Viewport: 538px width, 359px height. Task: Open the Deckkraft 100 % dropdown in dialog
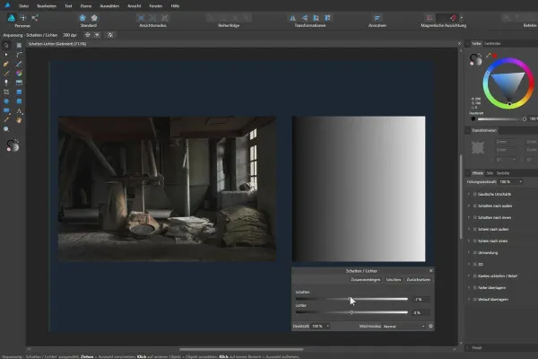point(327,326)
